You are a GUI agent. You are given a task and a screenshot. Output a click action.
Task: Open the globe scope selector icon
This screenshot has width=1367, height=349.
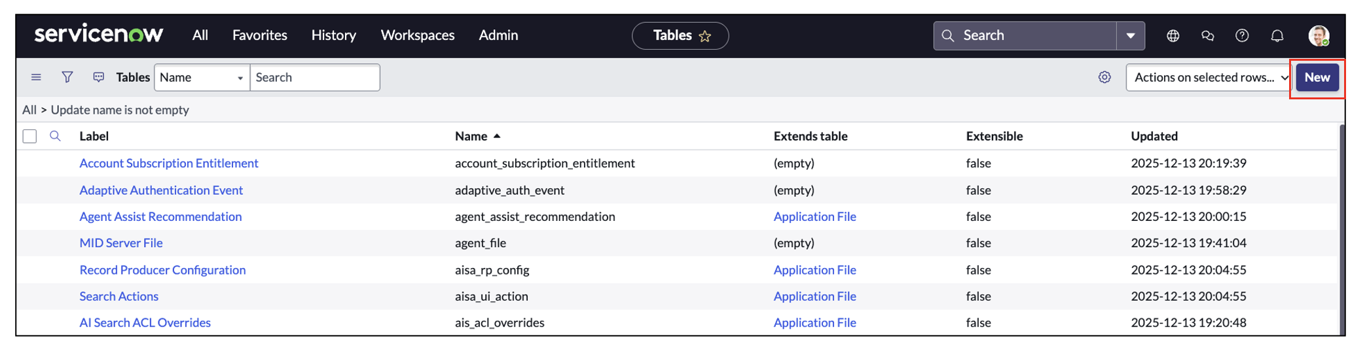point(1173,36)
